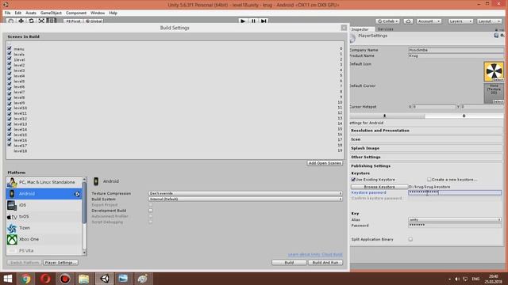Select the Tizen platform
The image size is (508, 285).
(x=44, y=228)
